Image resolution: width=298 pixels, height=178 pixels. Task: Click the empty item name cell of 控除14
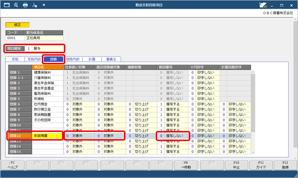[x=48, y=146]
